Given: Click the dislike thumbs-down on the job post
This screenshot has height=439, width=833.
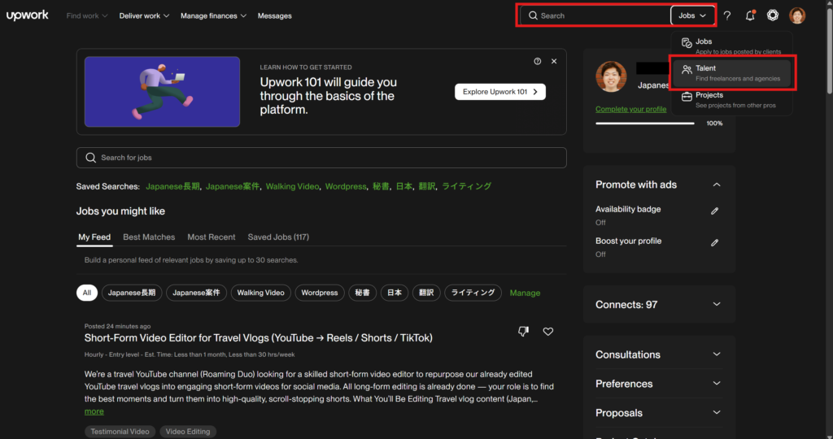Looking at the screenshot, I should (524, 332).
